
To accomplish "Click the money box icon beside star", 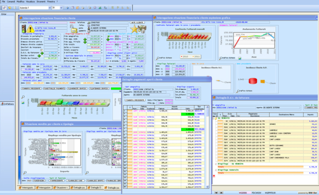I will click(143, 29).
